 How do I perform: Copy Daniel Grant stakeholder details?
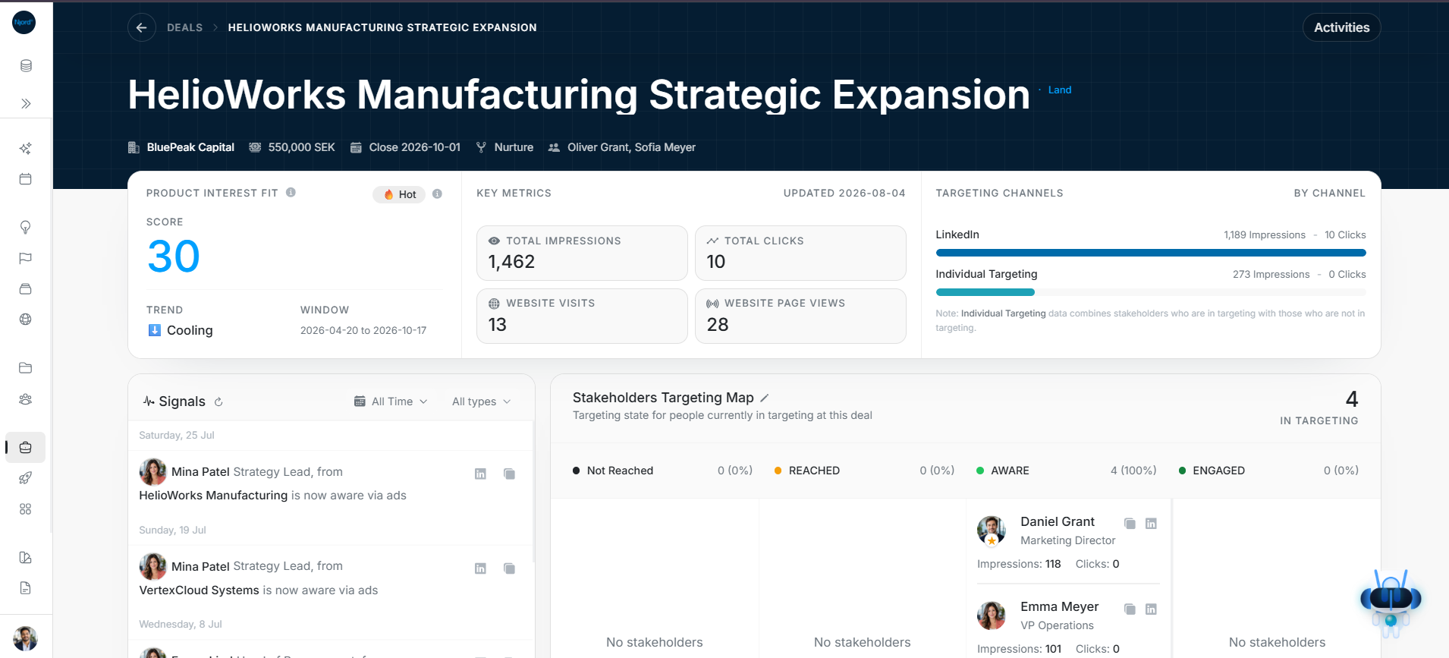point(1130,524)
